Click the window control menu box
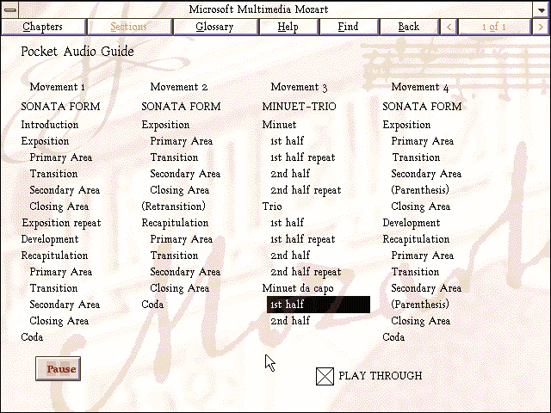Screen dimensions: 551x413 point(9,9)
